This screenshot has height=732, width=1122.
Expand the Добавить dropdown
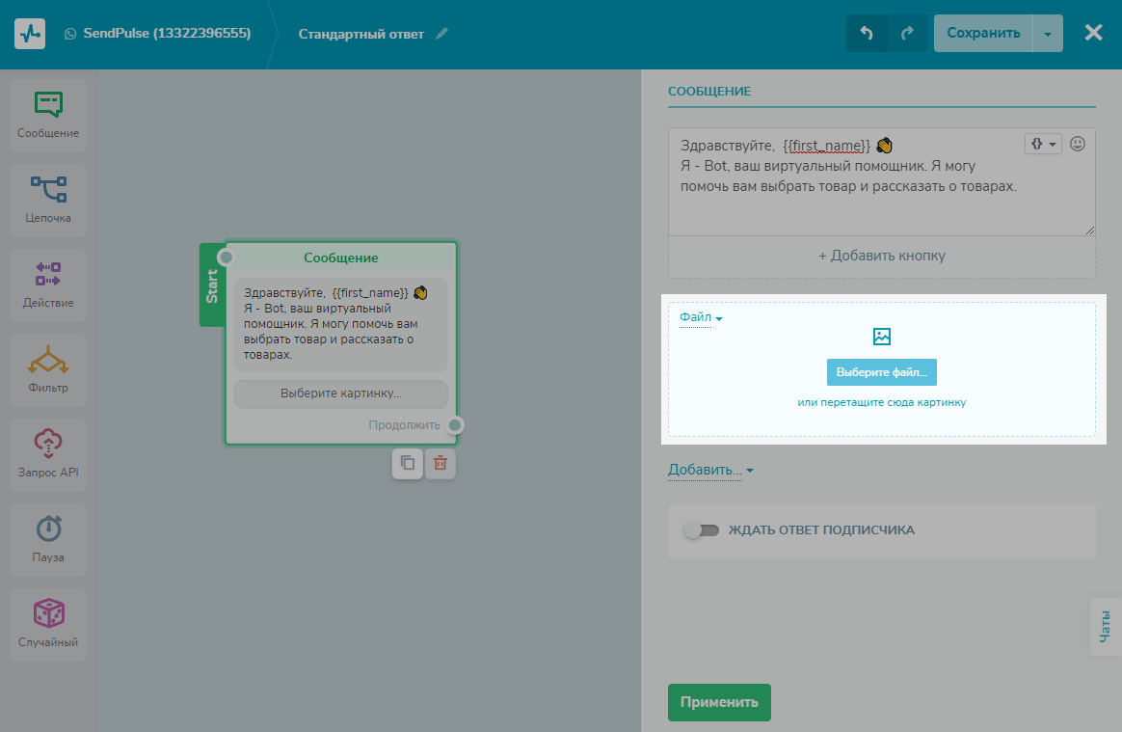[710, 471]
